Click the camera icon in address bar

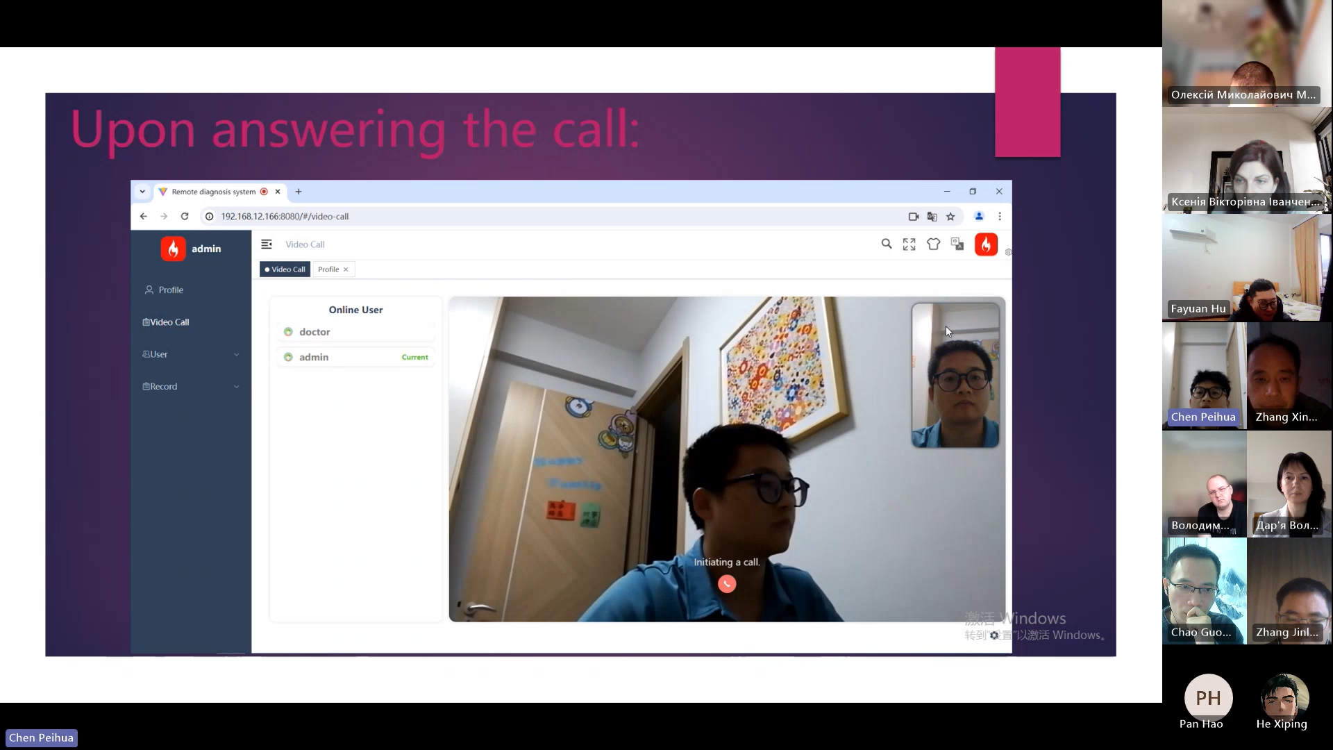click(x=914, y=217)
